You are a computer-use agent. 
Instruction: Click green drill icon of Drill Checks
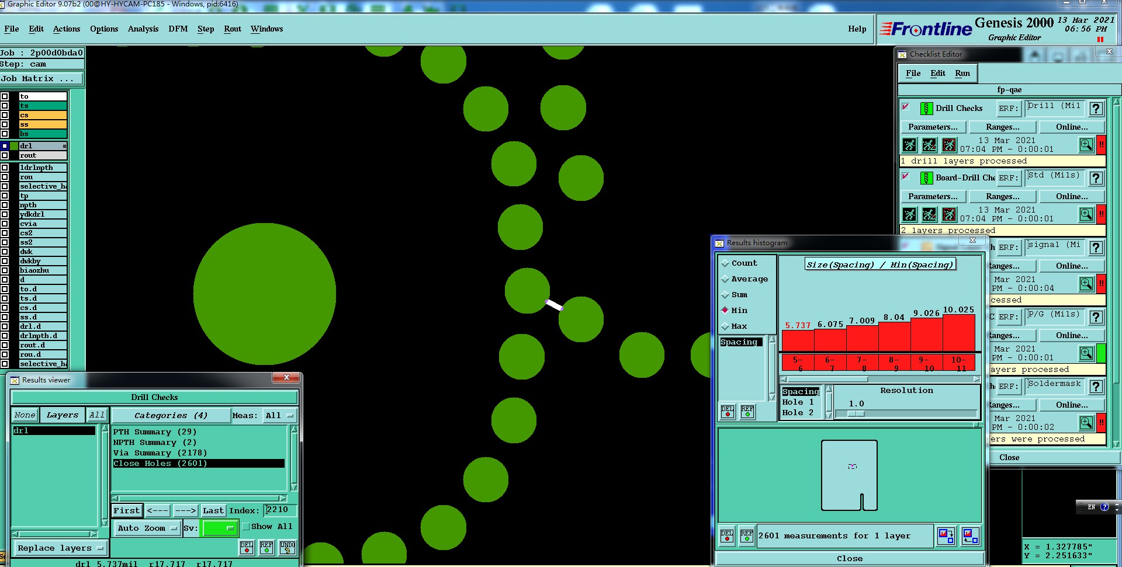coord(926,109)
